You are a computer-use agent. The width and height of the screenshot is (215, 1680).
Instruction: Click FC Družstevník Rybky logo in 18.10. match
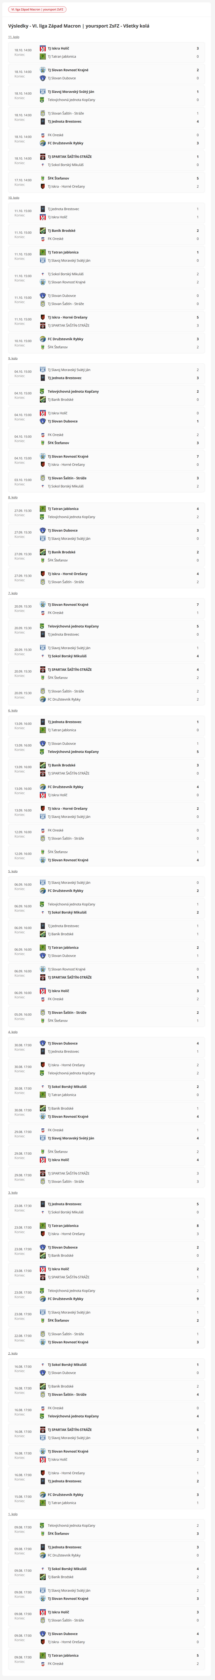coord(43,143)
